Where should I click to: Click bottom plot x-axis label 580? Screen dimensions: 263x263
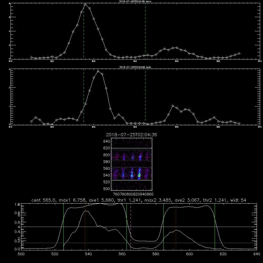(x=156, y=254)
